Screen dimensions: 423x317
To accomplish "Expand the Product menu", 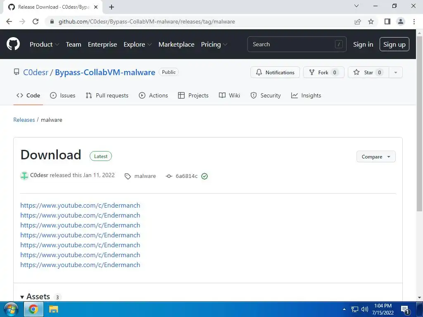I will (x=44, y=45).
